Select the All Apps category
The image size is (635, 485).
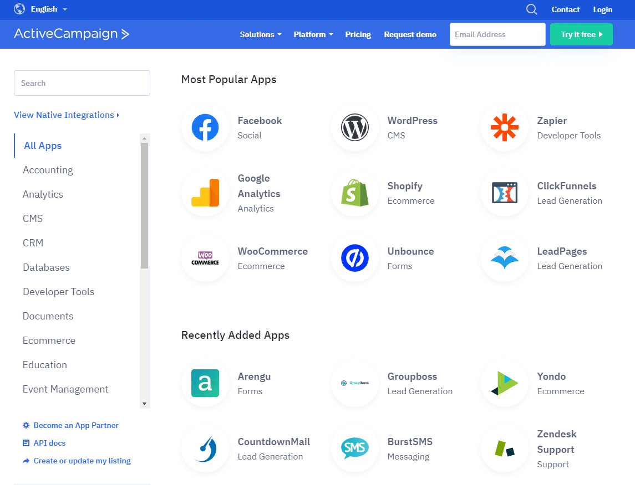click(43, 146)
